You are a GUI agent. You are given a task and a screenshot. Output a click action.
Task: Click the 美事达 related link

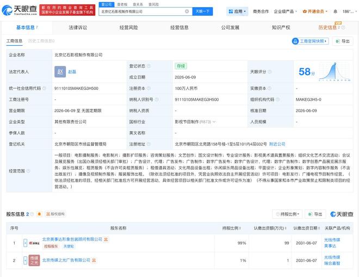(x=330, y=246)
